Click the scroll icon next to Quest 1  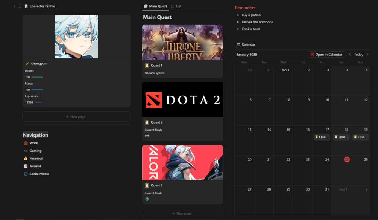tap(147, 66)
